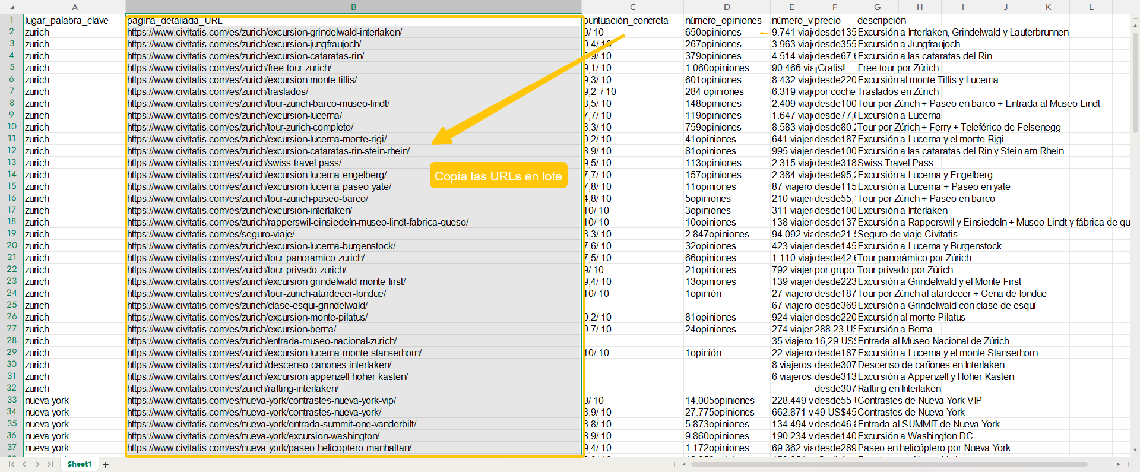
Task: Click the 'Paseo en helicóptero por Nueva York' cell
Action: pos(934,448)
